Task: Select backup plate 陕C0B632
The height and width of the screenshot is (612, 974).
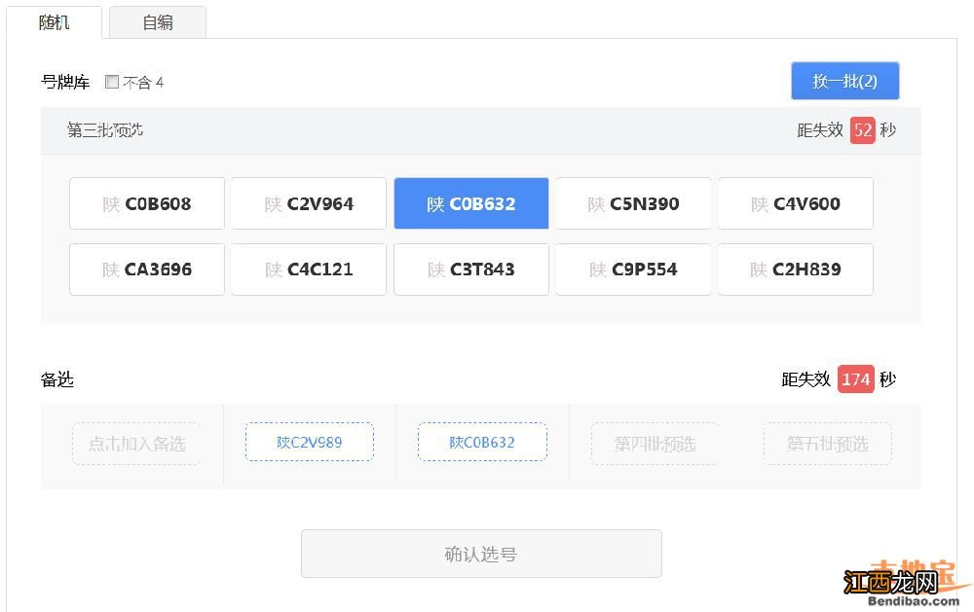Action: [482, 443]
